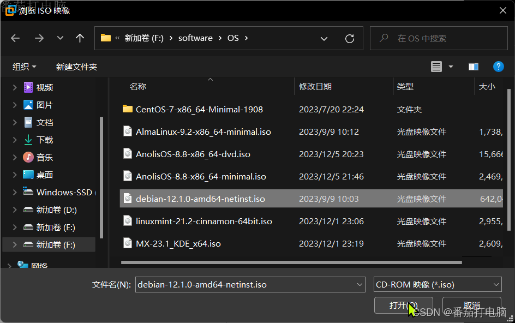The height and width of the screenshot is (323, 515).
Task: Select MX-23.1_KDE_x64.iso
Action: click(178, 243)
